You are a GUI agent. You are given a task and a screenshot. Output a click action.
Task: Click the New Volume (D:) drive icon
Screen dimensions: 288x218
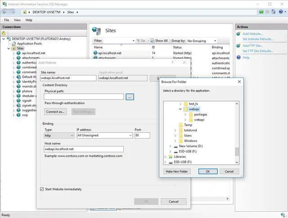175,146
